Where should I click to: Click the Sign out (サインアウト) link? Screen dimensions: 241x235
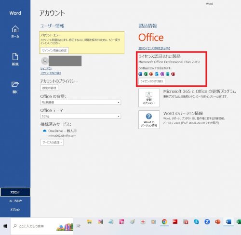(46, 68)
